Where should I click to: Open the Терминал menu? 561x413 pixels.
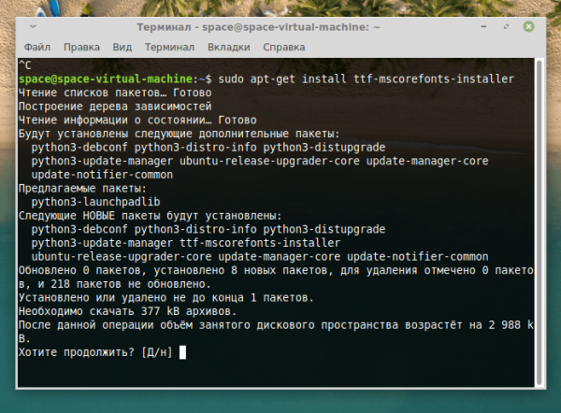[169, 48]
